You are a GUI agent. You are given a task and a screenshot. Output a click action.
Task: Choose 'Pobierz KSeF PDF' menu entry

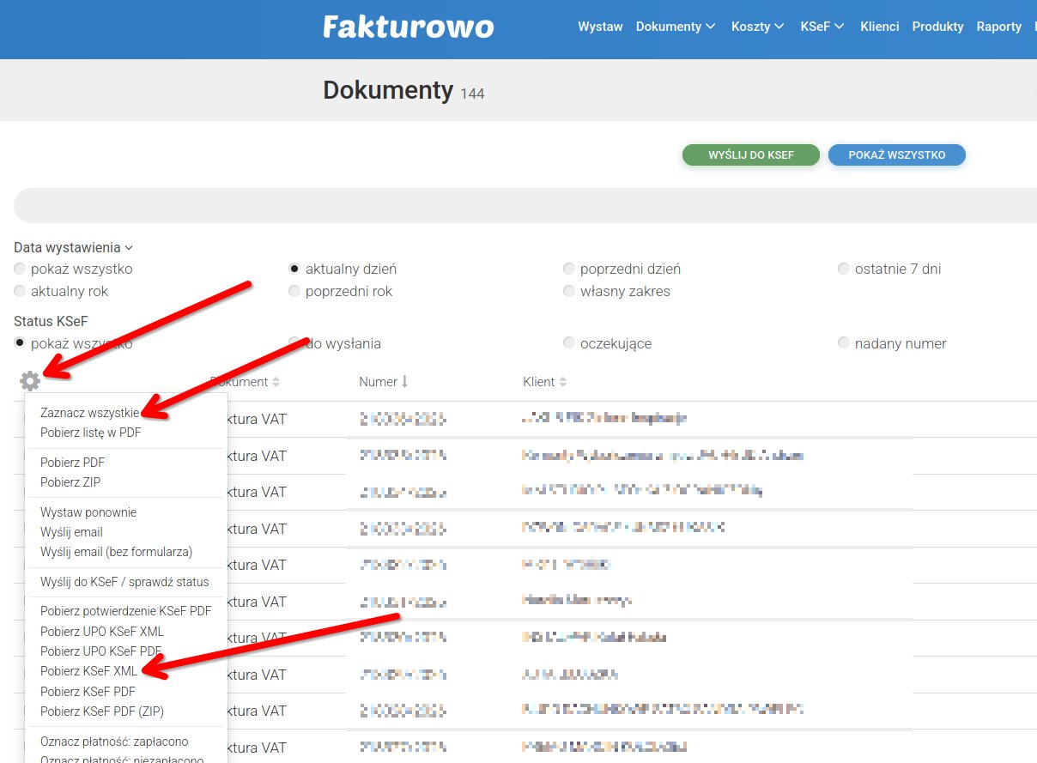pos(88,692)
